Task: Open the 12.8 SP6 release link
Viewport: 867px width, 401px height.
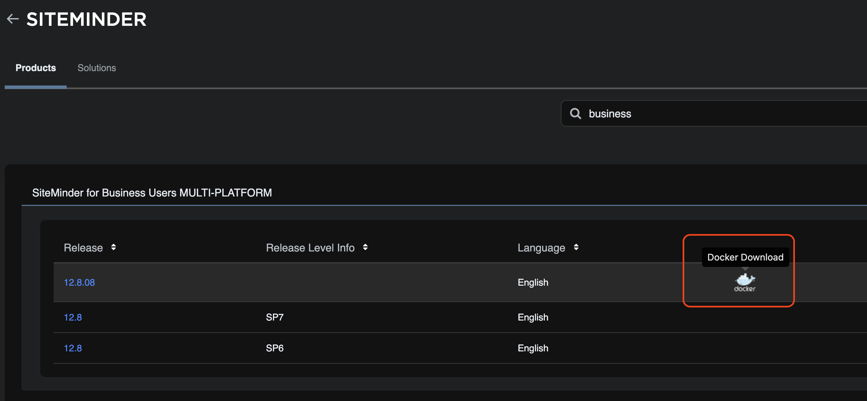Action: click(73, 348)
